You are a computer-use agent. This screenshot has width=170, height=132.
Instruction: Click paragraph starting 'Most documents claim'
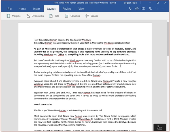[x=85, y=120]
